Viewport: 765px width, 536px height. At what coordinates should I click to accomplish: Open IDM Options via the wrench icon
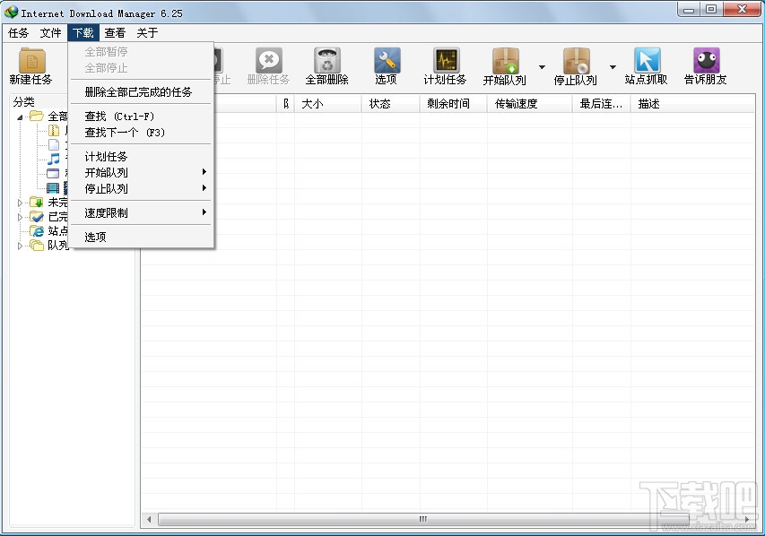pos(386,65)
